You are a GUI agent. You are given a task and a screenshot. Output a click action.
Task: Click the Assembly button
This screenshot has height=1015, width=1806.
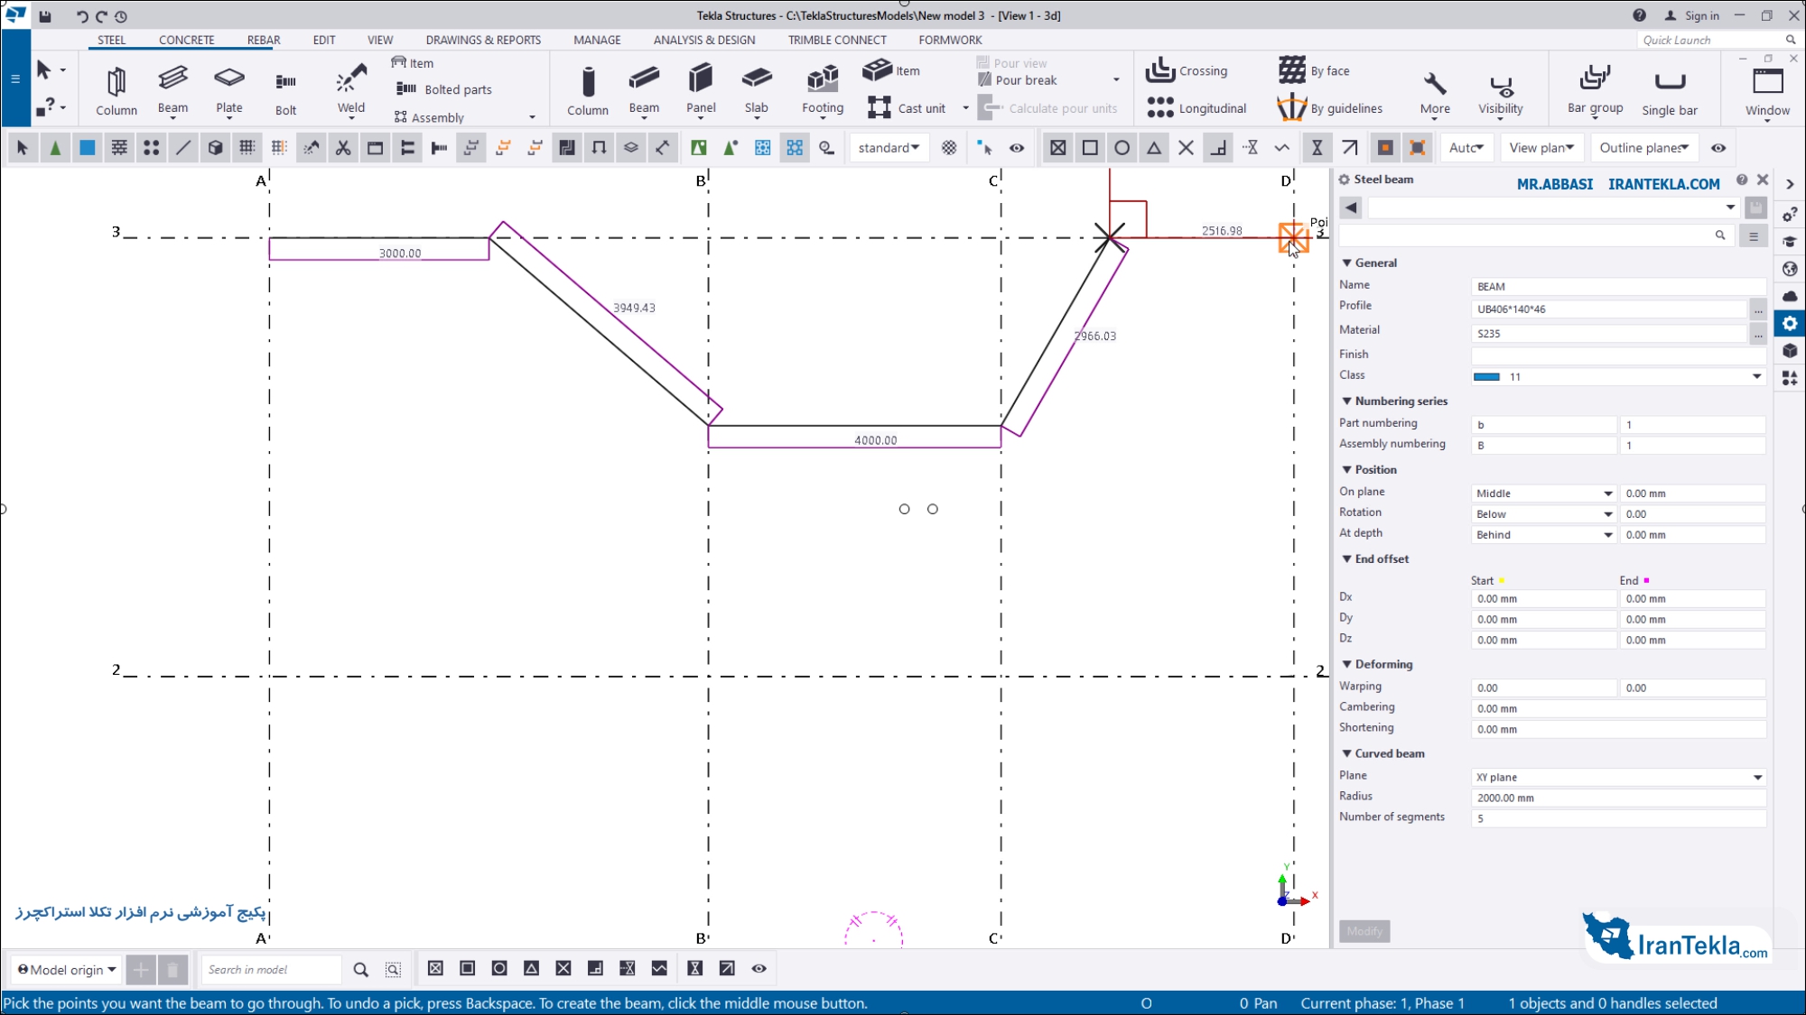click(x=429, y=117)
